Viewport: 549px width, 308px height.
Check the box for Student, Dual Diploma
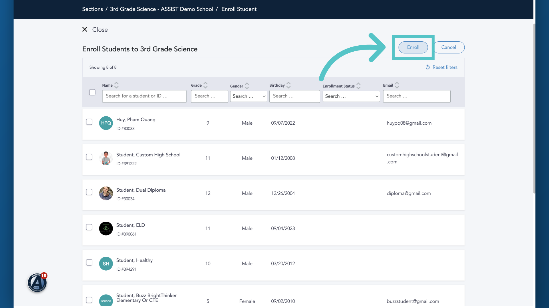pyautogui.click(x=89, y=192)
